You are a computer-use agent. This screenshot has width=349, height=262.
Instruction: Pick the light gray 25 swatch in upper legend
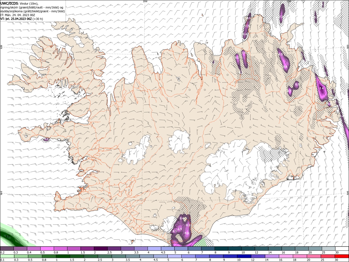pos(329,249)
